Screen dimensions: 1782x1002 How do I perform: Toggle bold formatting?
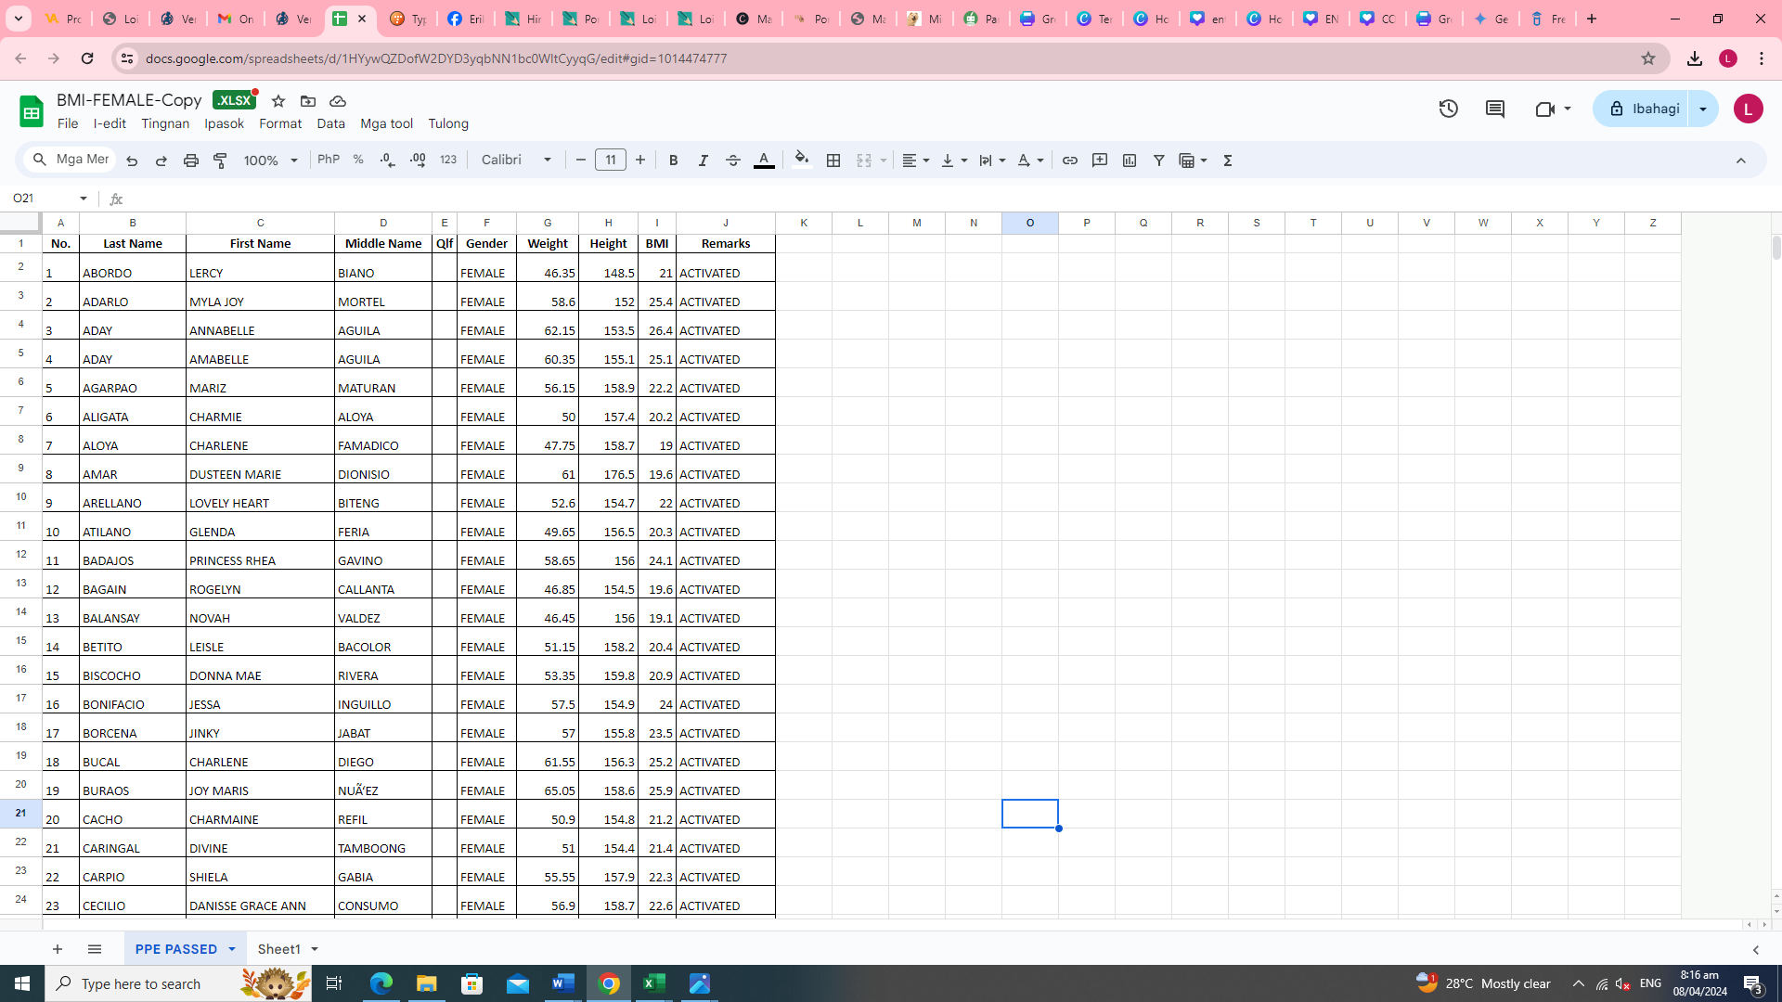pyautogui.click(x=673, y=160)
